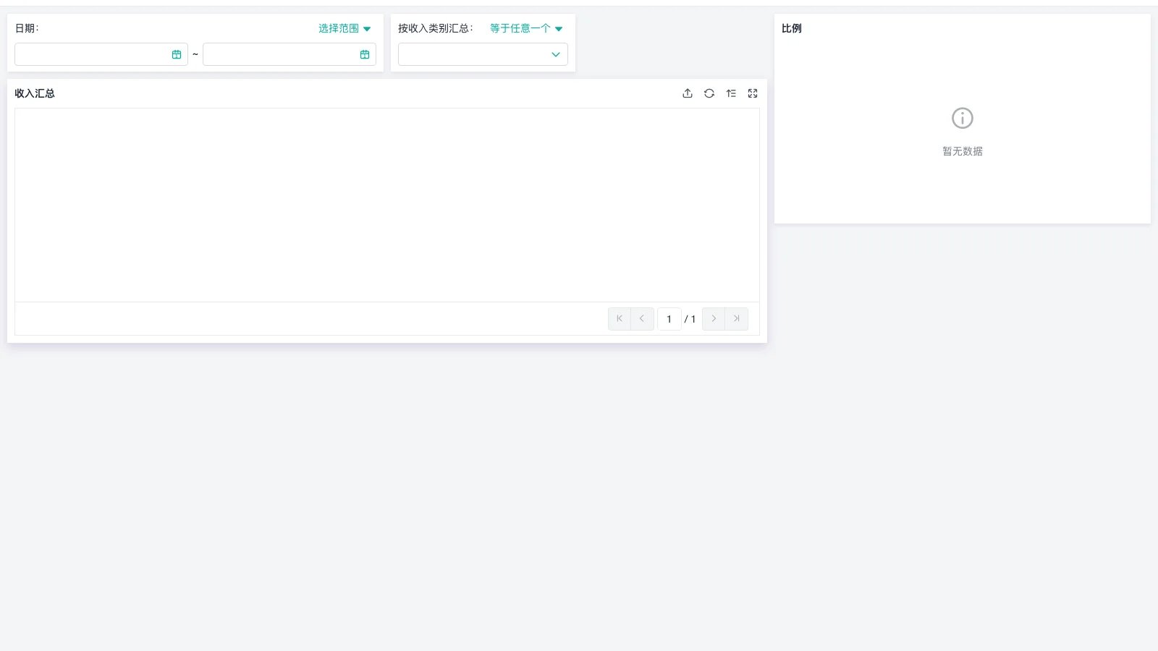Go to previous page of table

click(642, 319)
